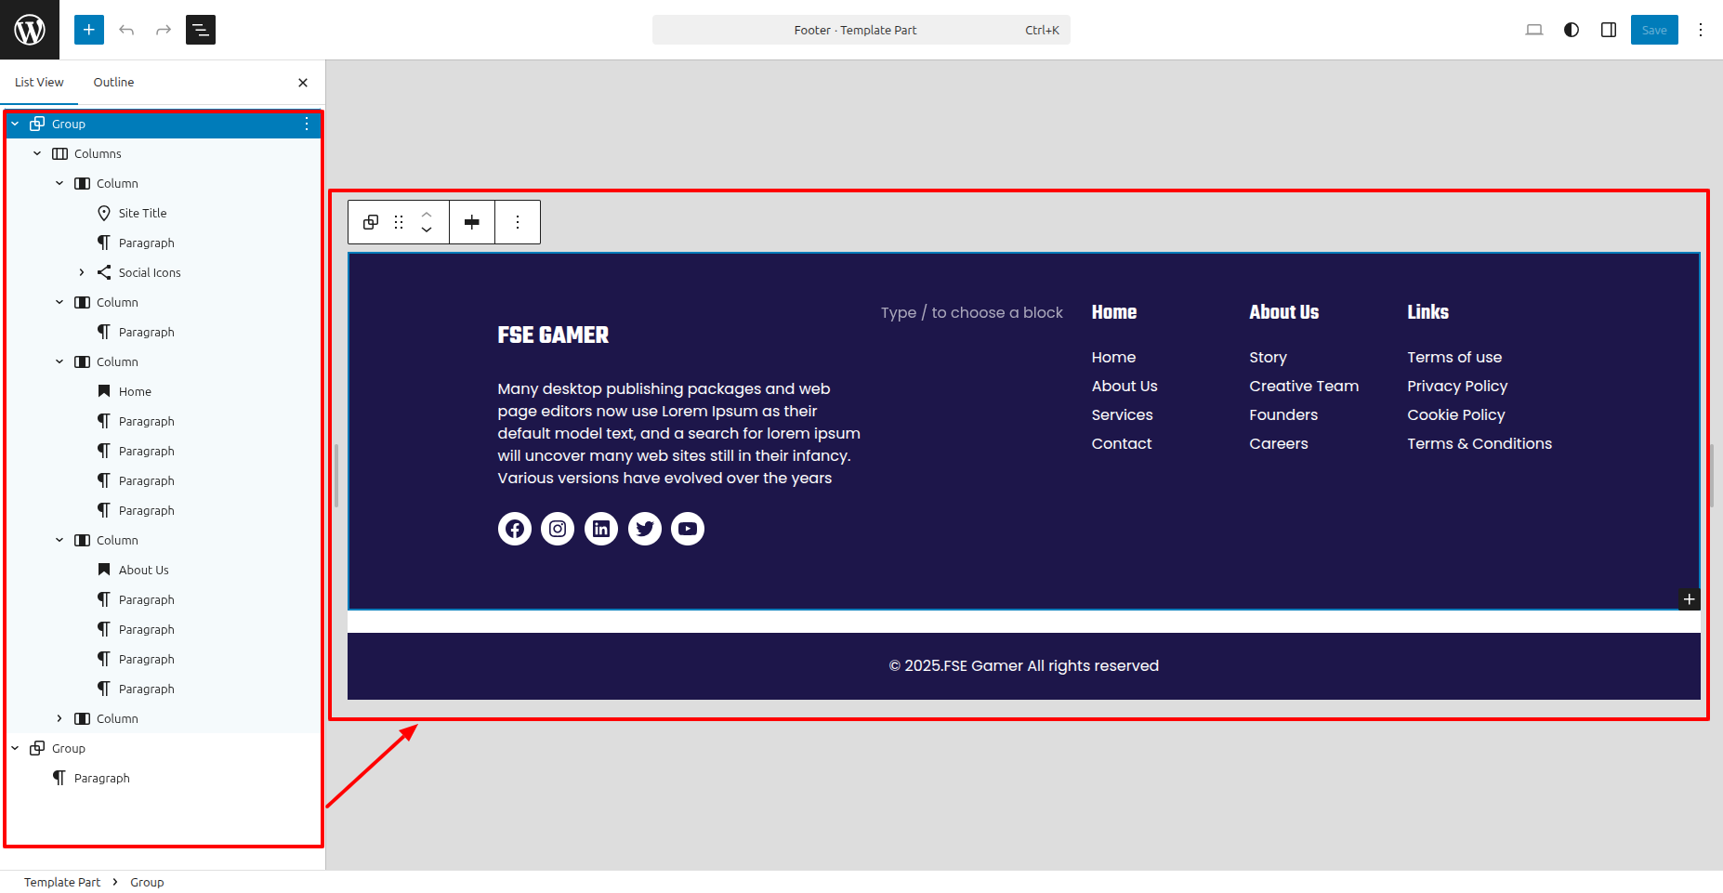The image size is (1723, 893).
Task: Open the block inserter plus button
Action: point(89,30)
